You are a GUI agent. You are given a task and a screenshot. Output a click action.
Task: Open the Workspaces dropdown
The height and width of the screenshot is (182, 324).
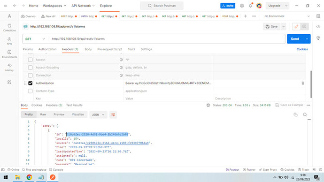[54, 6]
